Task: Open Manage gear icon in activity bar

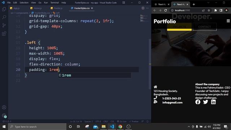Action: [4, 116]
